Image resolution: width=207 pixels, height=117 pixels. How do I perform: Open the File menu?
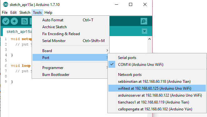click(5, 13)
